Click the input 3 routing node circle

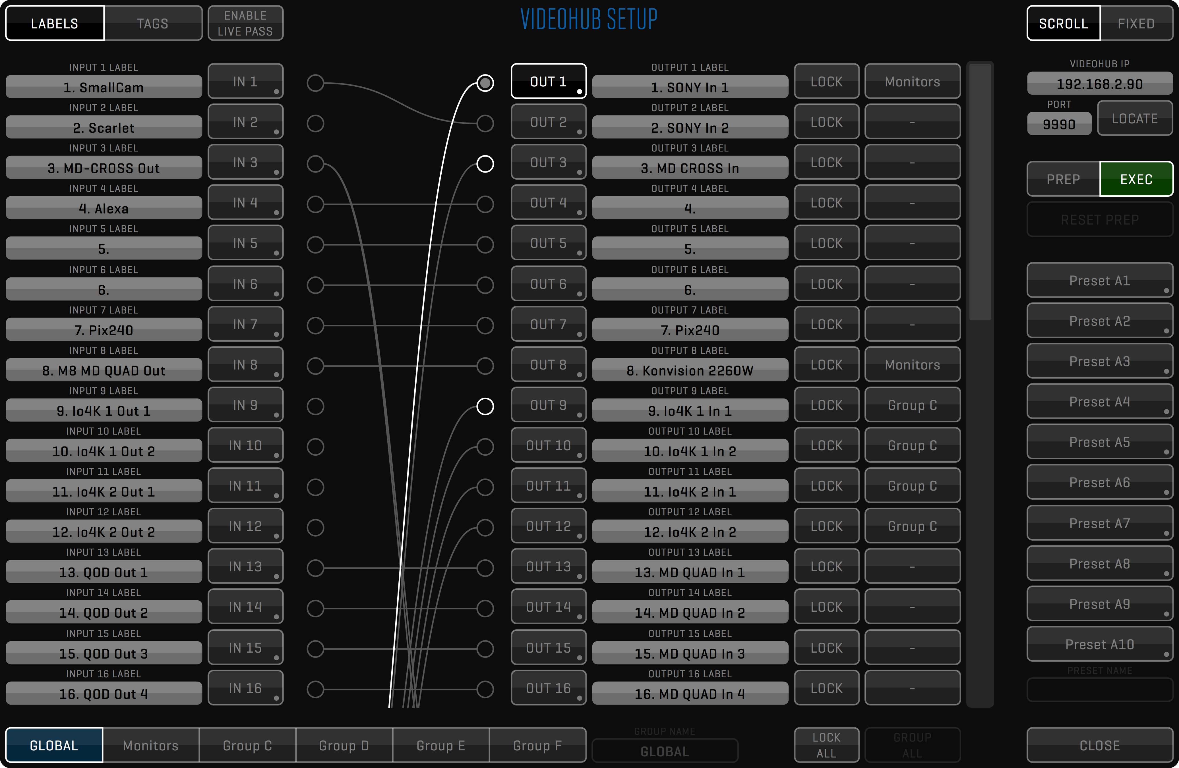(315, 163)
